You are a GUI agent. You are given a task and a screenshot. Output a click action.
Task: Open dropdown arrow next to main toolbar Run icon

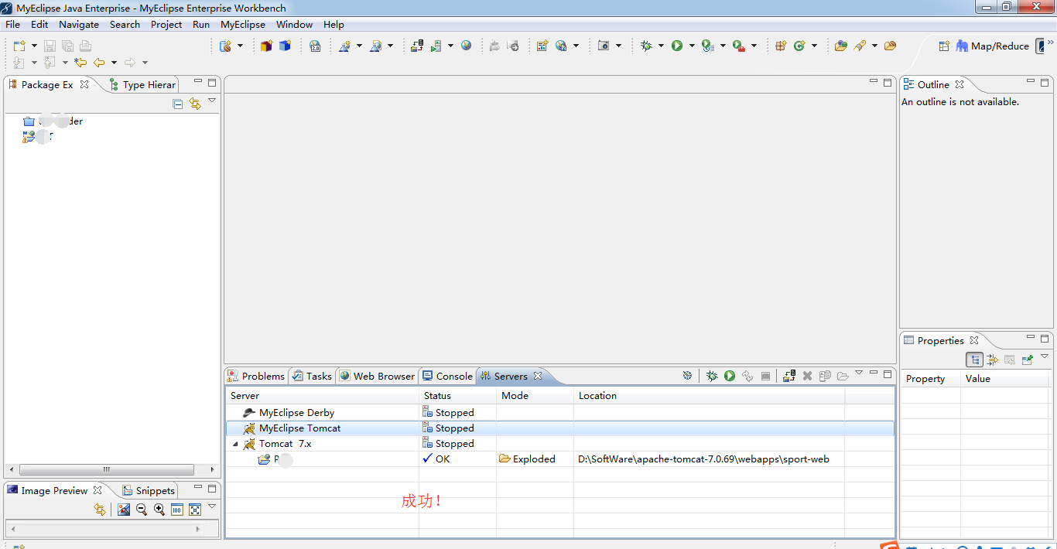[692, 46]
